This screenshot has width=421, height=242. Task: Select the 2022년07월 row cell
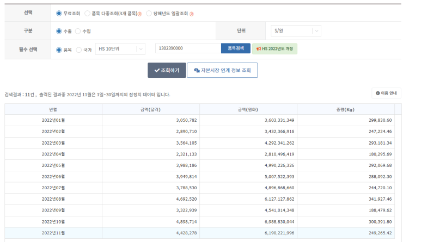tap(53, 188)
